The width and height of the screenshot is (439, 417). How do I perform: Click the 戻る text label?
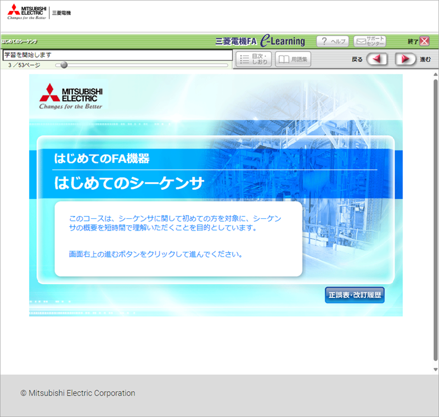click(357, 59)
